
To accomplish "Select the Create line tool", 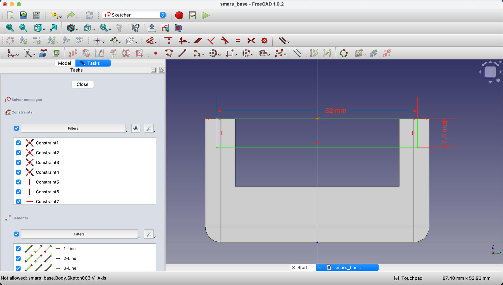I will pyautogui.click(x=182, y=53).
